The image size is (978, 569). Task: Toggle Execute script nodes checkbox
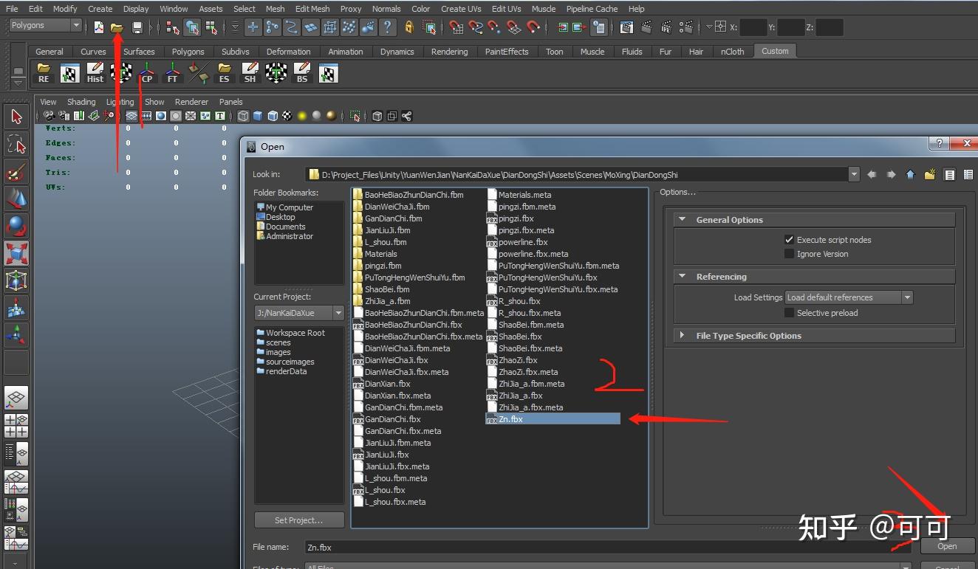point(789,240)
